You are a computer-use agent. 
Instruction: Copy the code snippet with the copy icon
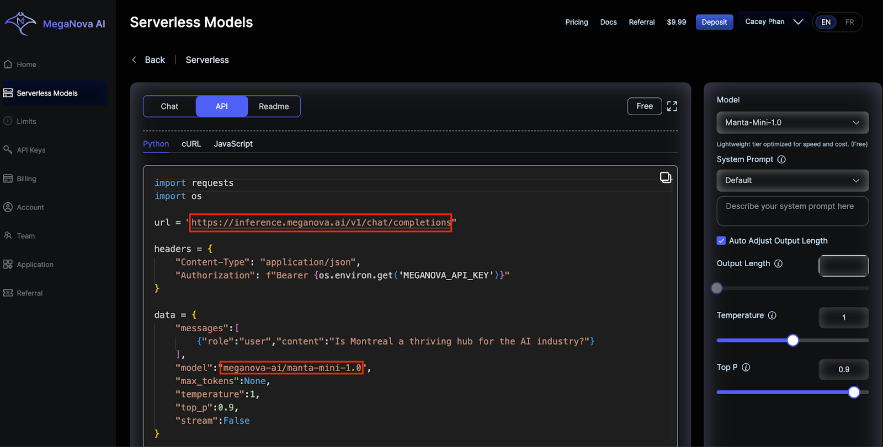(x=666, y=177)
